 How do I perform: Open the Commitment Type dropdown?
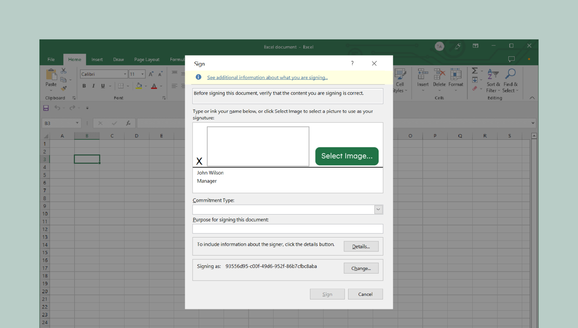pyautogui.click(x=378, y=209)
